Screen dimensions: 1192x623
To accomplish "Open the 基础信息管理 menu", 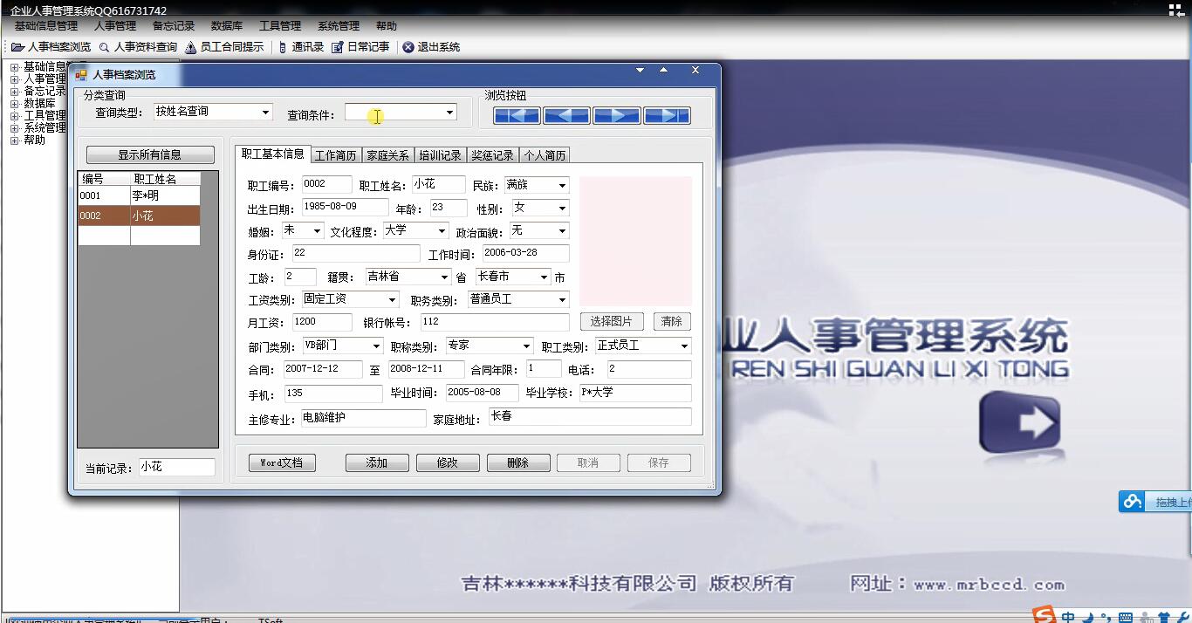I will pyautogui.click(x=46, y=26).
